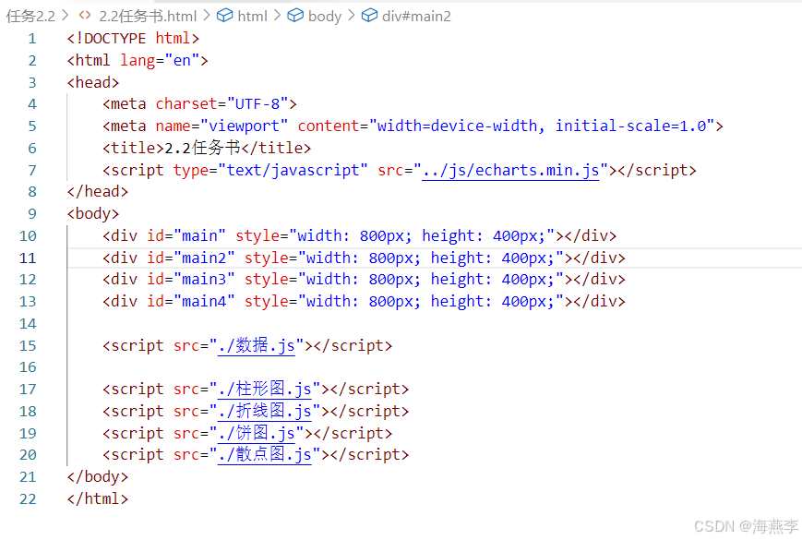Click the cube icon beside html breadcrumb
The width and height of the screenshot is (802, 540).
224,16
